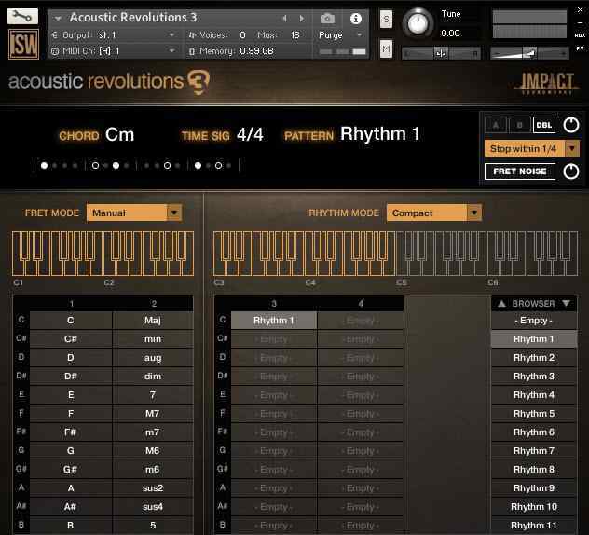589x535 pixels.
Task: Select Rhythm 5 in the browser
Action: (x=534, y=413)
